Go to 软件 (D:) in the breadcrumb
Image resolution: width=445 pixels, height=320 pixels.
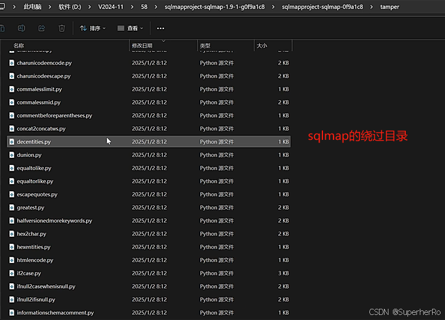click(x=70, y=7)
